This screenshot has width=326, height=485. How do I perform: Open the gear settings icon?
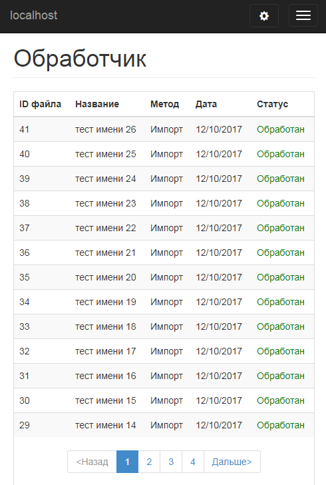[264, 16]
